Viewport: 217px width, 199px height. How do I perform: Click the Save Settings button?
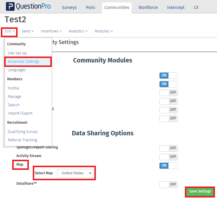click(200, 192)
